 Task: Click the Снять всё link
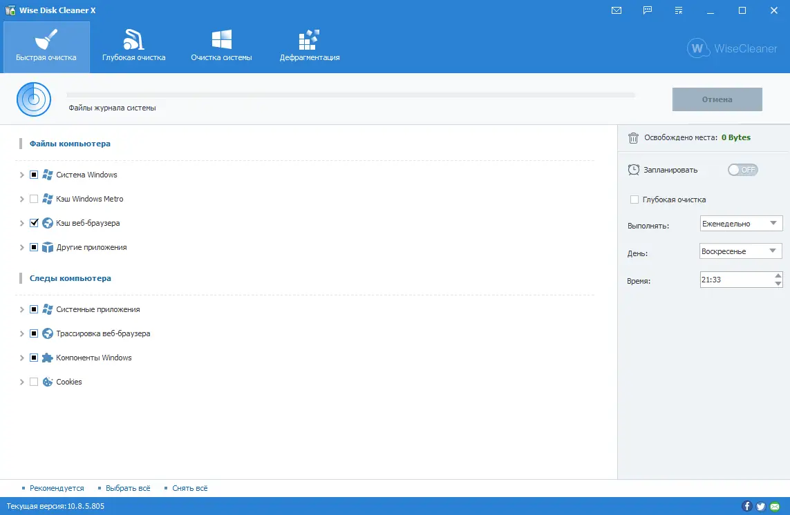(x=190, y=488)
